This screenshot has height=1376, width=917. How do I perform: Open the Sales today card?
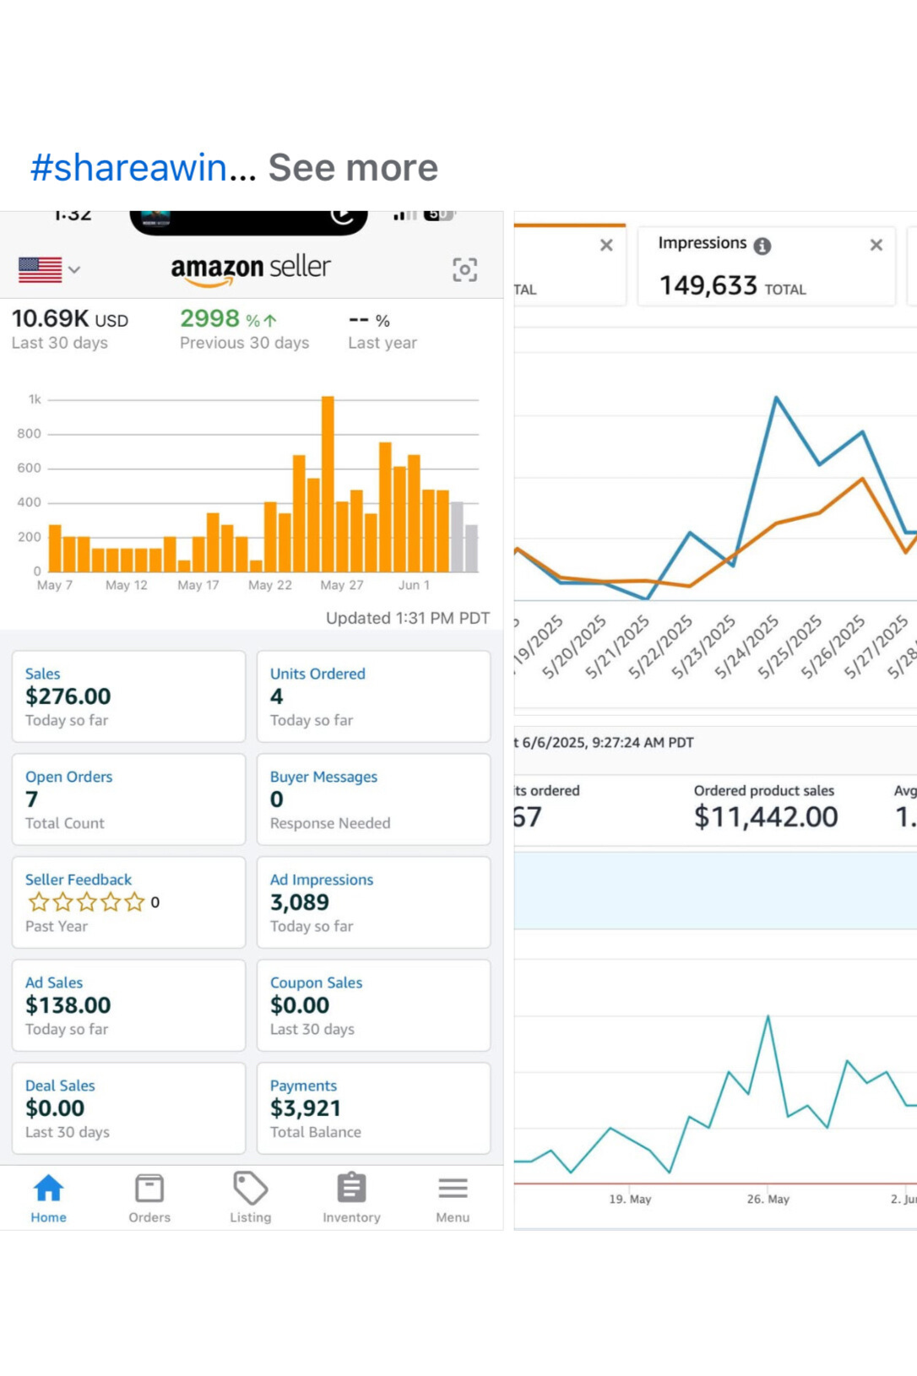(128, 696)
